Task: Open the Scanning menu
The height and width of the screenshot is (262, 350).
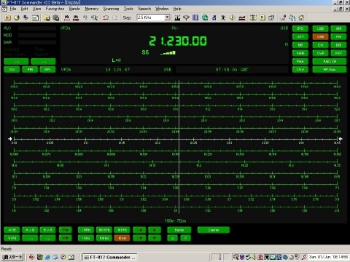Action: [111, 9]
